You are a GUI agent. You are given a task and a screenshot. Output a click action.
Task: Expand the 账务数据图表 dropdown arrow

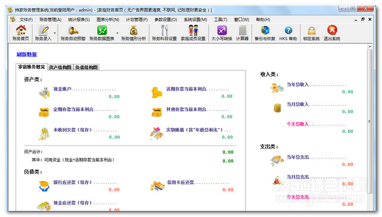(x=117, y=33)
